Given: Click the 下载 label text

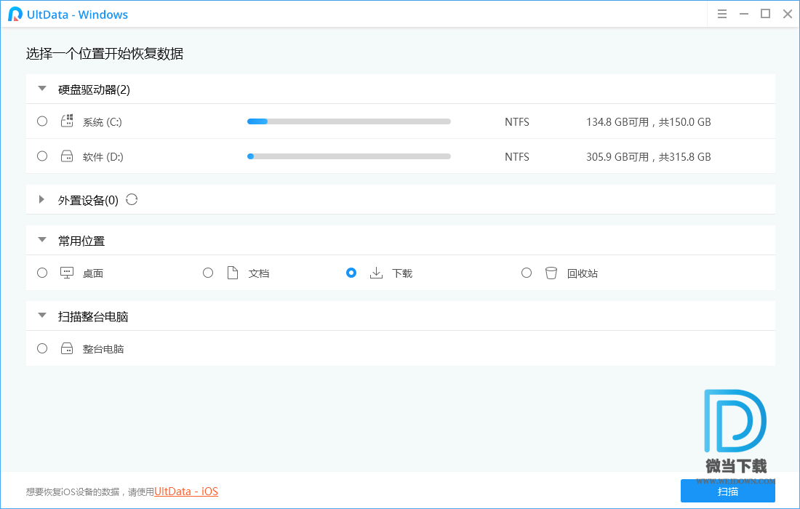Looking at the screenshot, I should click(x=402, y=273).
